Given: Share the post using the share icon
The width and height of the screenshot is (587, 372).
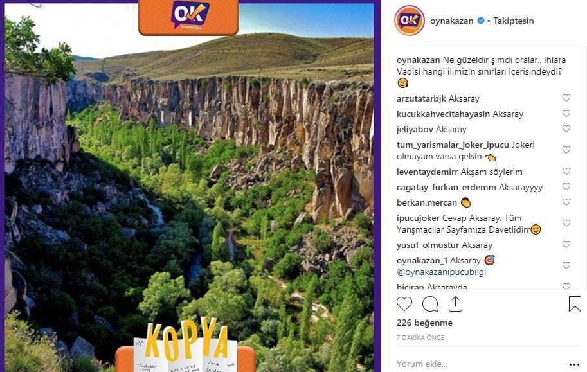Looking at the screenshot, I should [455, 304].
